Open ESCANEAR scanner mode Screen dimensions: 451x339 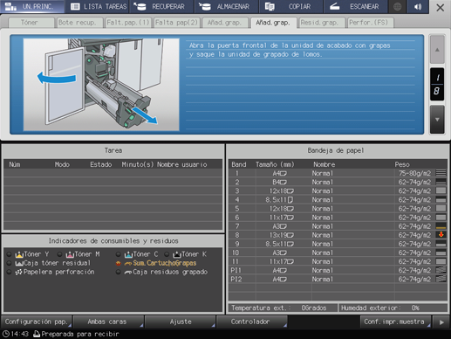pyautogui.click(x=356, y=6)
